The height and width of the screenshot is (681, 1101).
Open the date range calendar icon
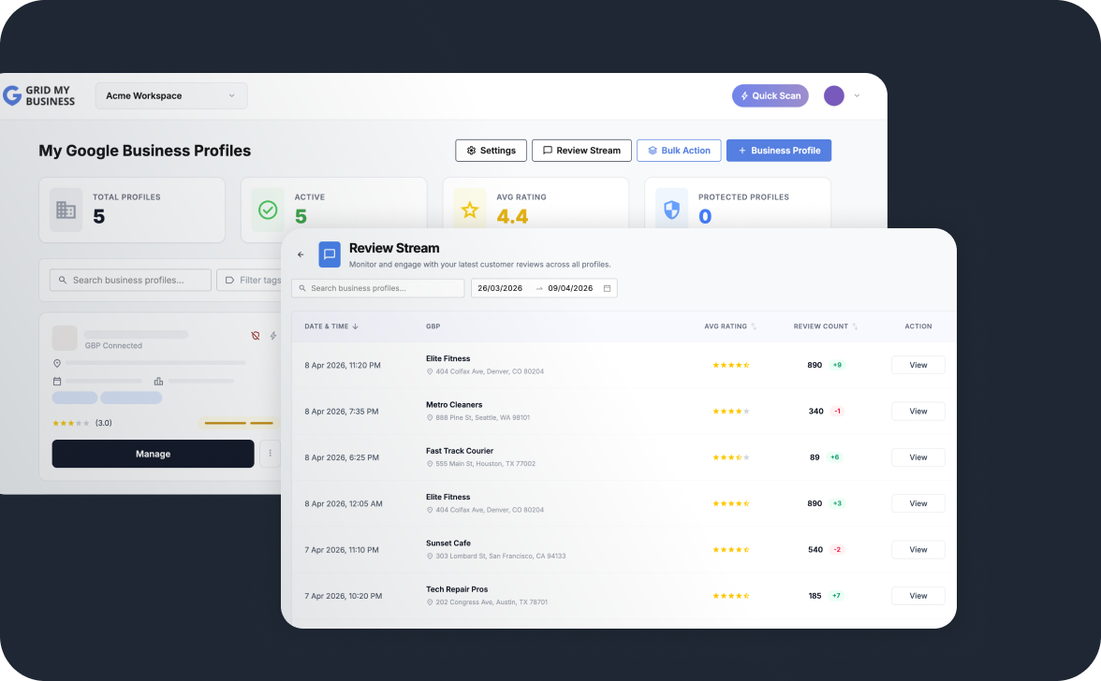tap(608, 288)
